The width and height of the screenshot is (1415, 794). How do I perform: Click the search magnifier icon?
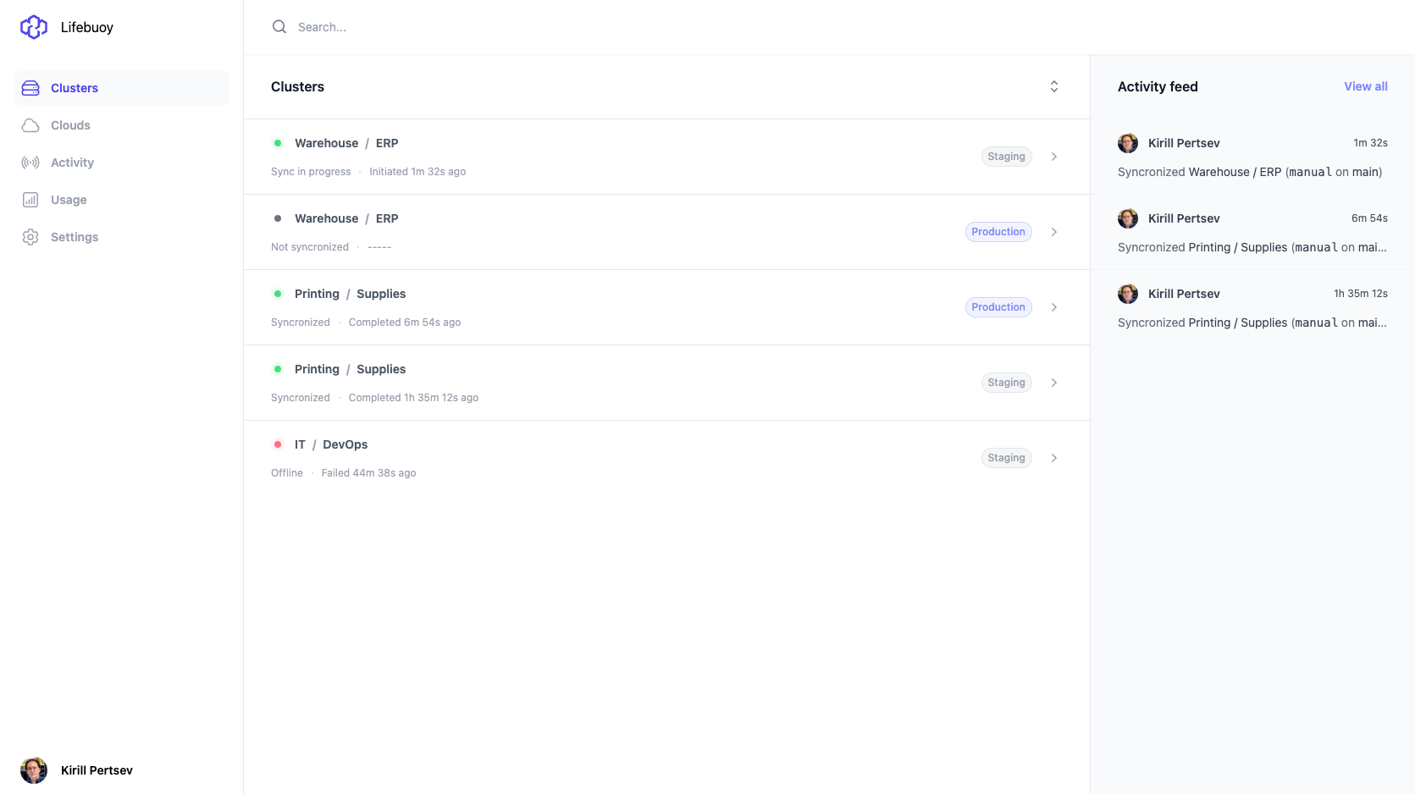[x=279, y=27]
